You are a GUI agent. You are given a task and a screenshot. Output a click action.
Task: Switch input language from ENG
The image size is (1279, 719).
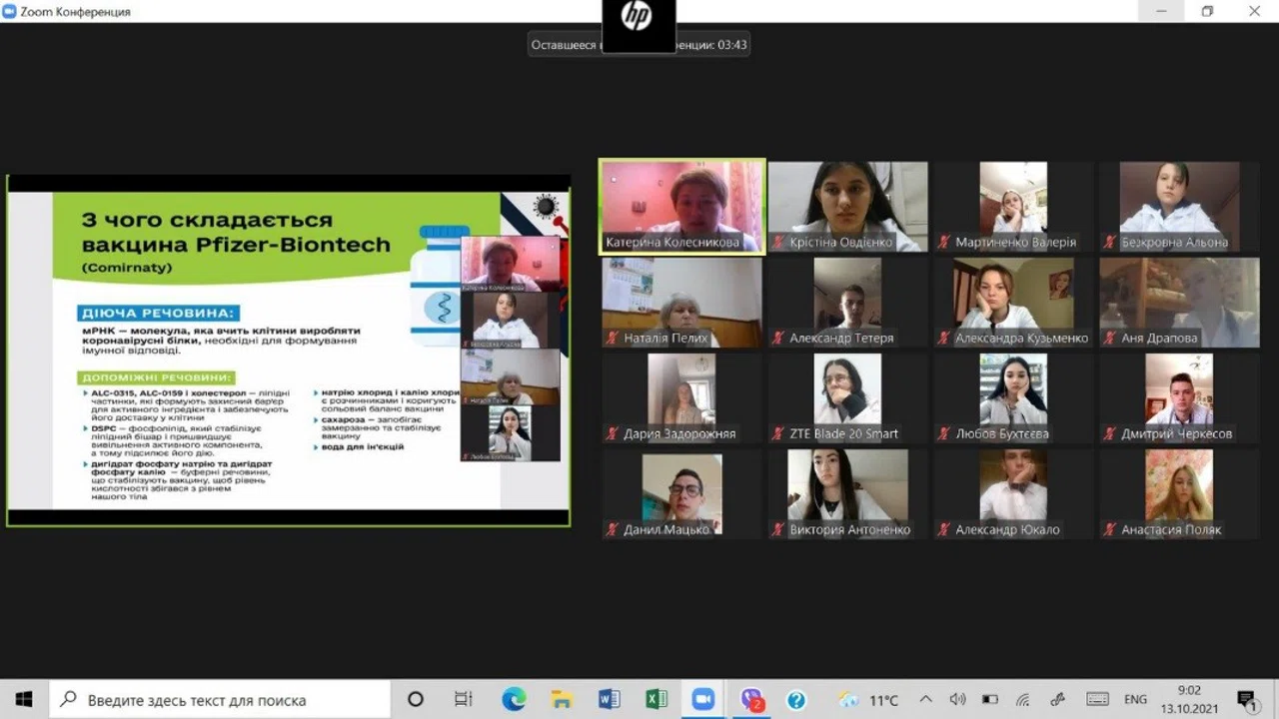click(x=1135, y=700)
